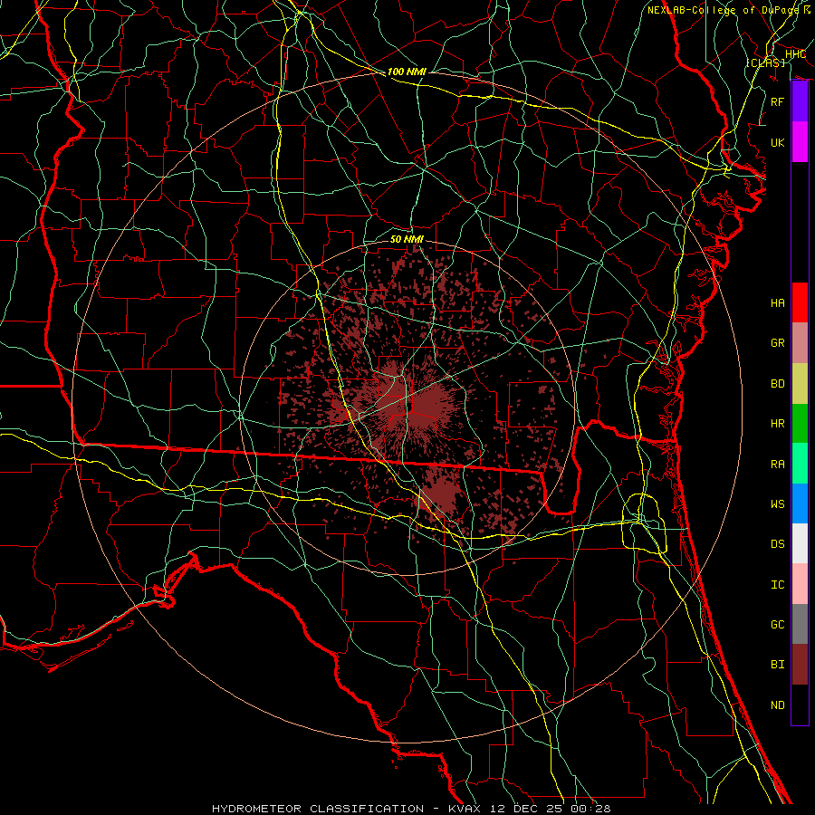Click the "HHC" product code text
Viewport: 815px width, 815px height.
(795, 54)
